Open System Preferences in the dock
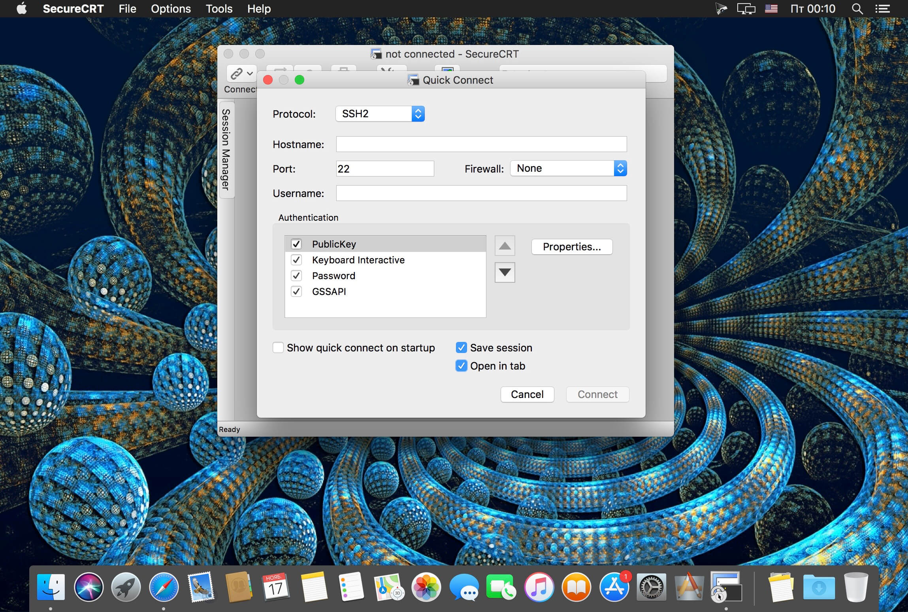 (651, 587)
